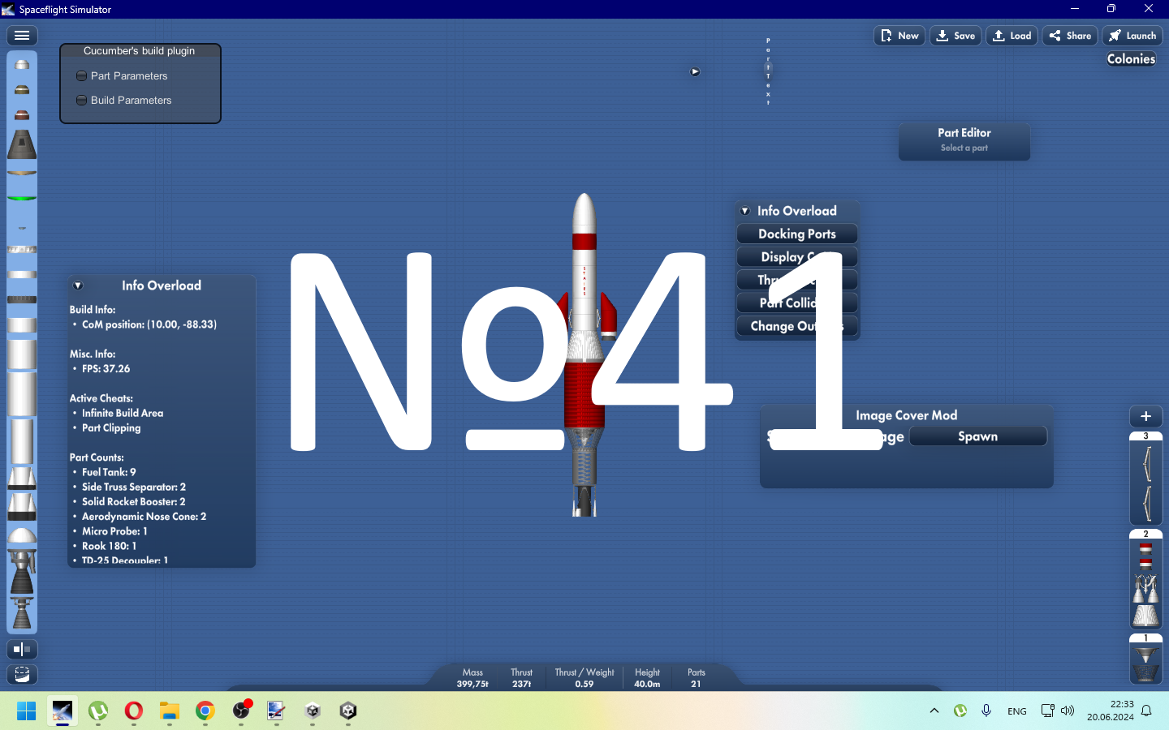
Task: Click the Parts 21 readout
Action: click(x=697, y=678)
